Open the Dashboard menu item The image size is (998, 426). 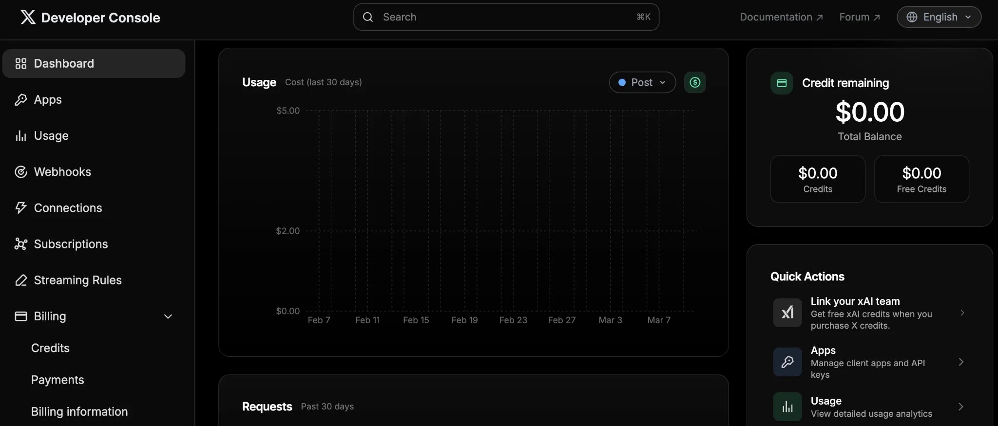[x=94, y=64]
